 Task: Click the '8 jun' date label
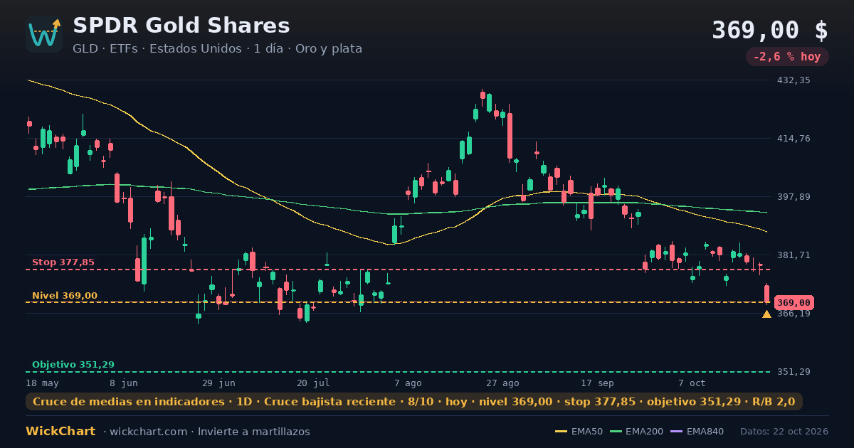(124, 383)
